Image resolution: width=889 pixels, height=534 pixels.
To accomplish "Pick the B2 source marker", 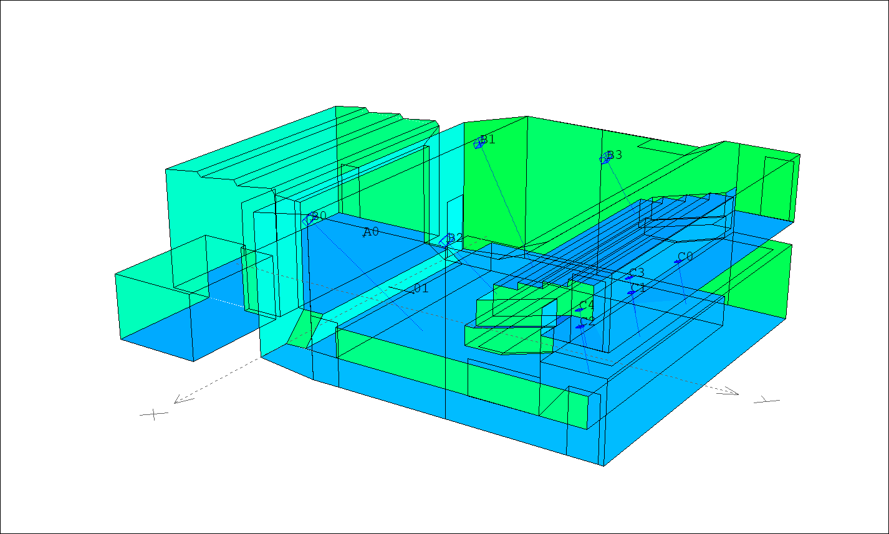I will click(x=445, y=241).
